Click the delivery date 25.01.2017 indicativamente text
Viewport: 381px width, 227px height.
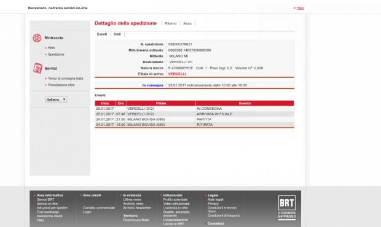208,85
